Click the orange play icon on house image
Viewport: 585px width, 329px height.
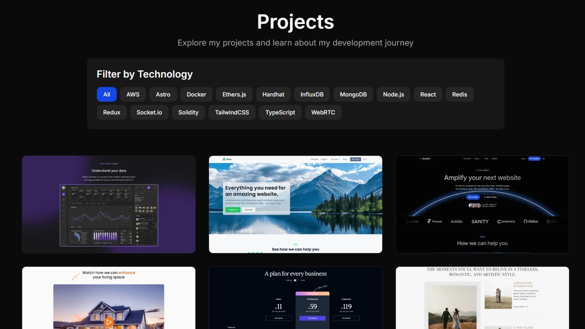(108, 322)
